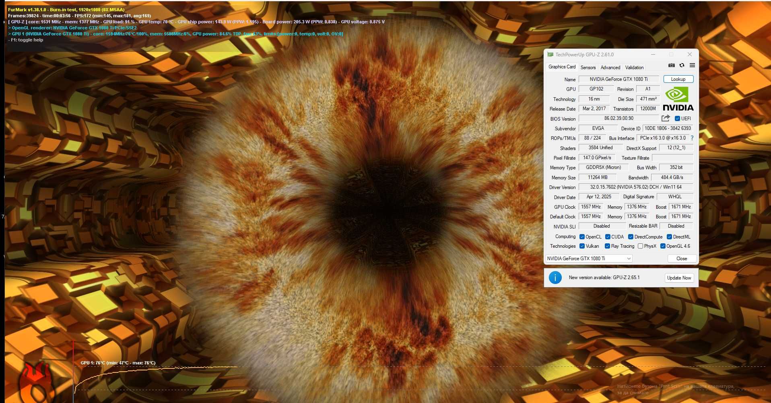The image size is (771, 403).
Task: Click the Frames and FPS line in FurMark
Action: pos(80,16)
